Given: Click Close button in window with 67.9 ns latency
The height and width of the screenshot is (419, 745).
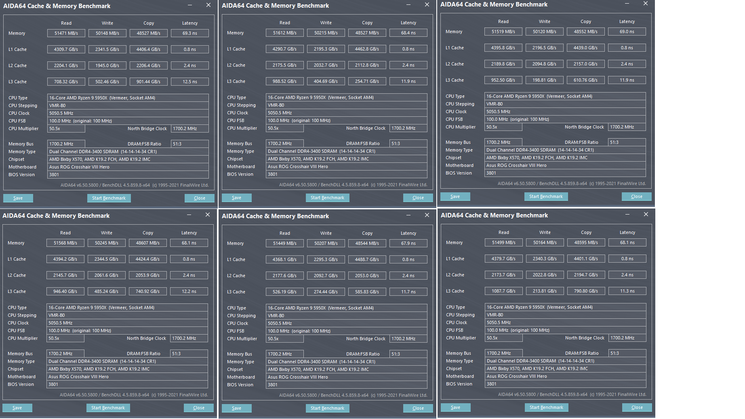Looking at the screenshot, I should coord(418,408).
